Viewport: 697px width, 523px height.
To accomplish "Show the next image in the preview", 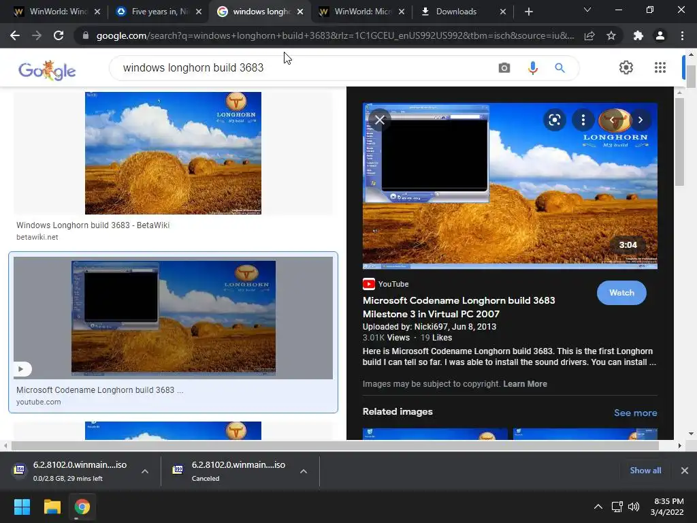I will (640, 120).
